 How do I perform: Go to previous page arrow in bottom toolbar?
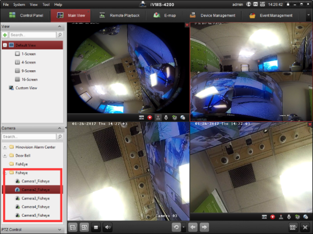tap(194, 227)
